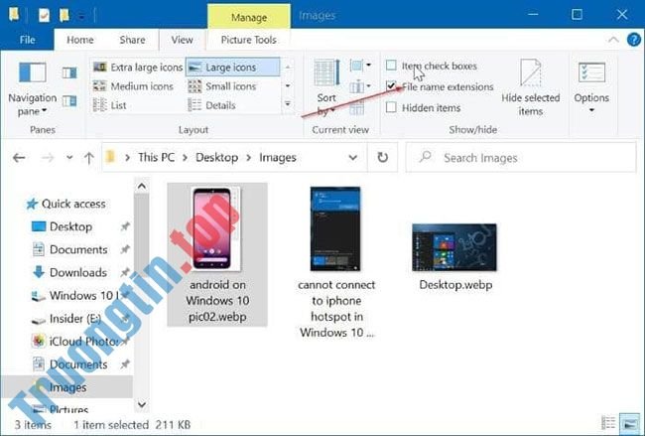The image size is (645, 436).
Task: Switch layout to List
Action: (x=110, y=105)
